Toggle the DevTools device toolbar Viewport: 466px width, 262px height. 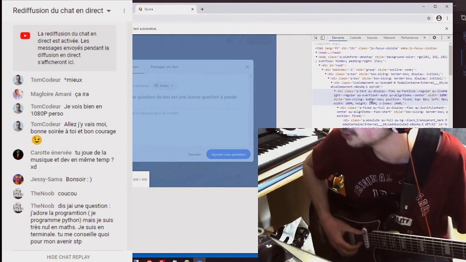[323, 38]
